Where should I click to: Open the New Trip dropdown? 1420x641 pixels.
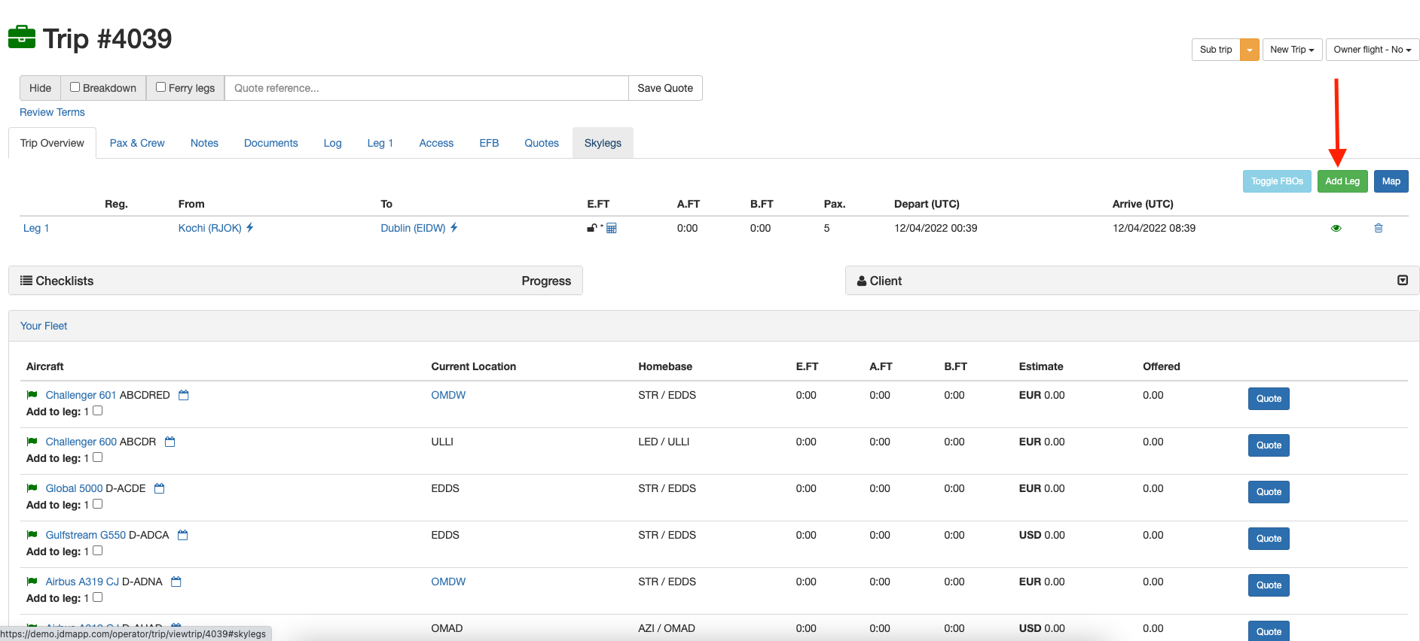point(1291,50)
